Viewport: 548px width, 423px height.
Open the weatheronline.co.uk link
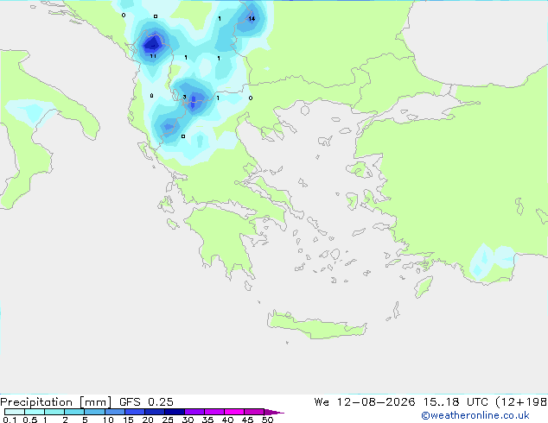475,415
